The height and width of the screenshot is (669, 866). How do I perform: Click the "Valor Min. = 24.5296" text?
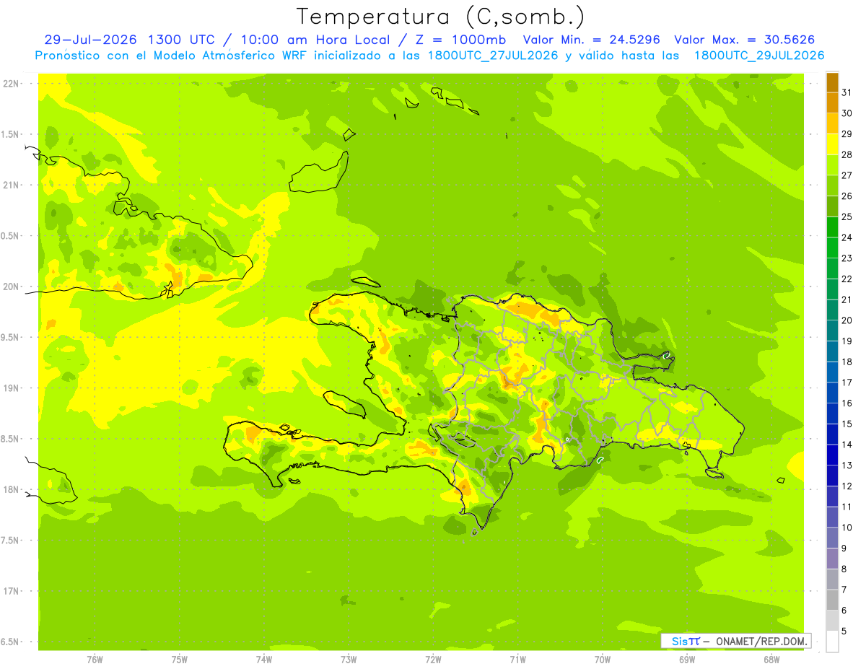click(x=592, y=40)
